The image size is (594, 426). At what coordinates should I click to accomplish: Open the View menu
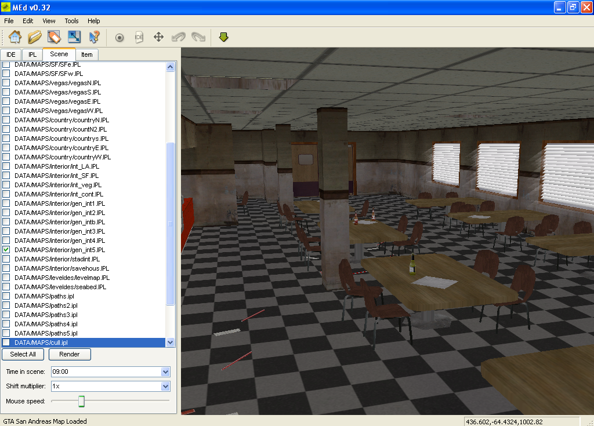(49, 21)
